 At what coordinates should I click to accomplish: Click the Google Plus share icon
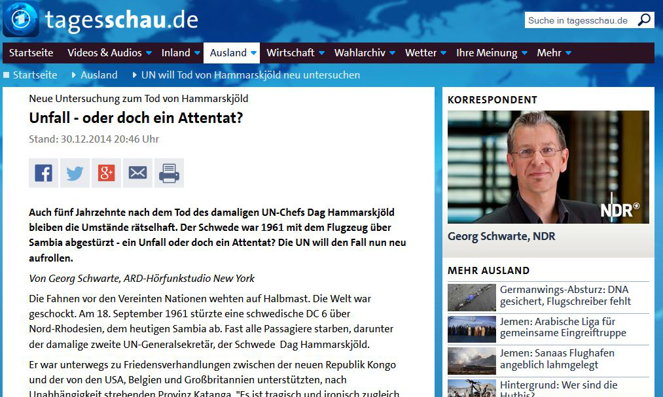click(106, 173)
